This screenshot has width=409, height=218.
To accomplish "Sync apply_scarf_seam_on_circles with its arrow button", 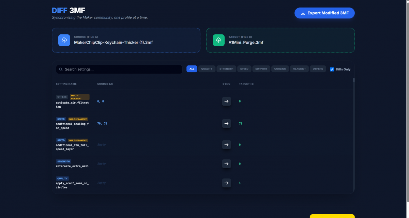I will 226,183.
